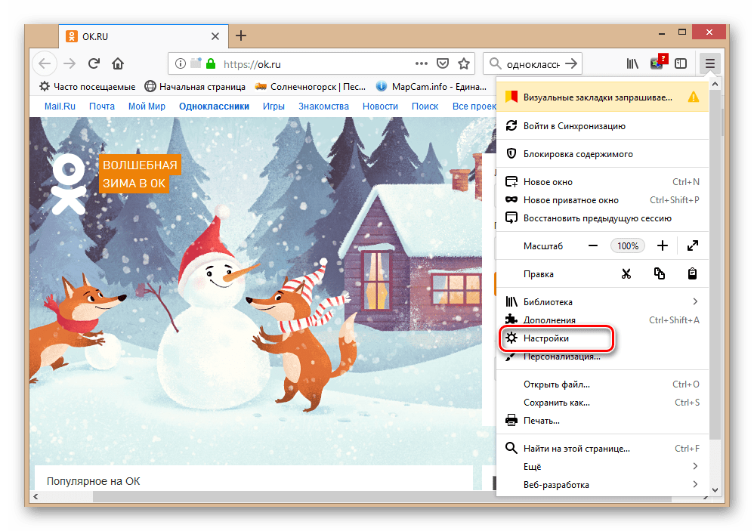This screenshot has height=531, width=754.
Task: Reset zoom by clicking 100% button
Action: 628,245
